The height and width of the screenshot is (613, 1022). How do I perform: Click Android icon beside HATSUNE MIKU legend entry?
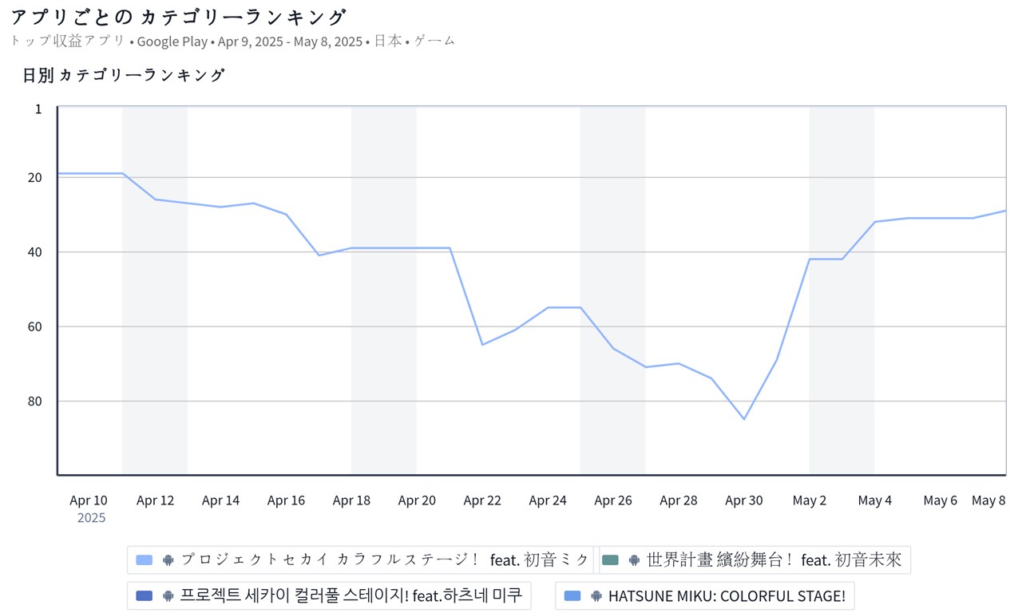[x=596, y=595]
